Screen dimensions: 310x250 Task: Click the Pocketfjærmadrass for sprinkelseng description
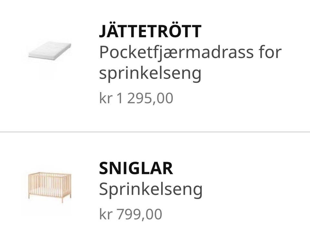[x=190, y=63]
